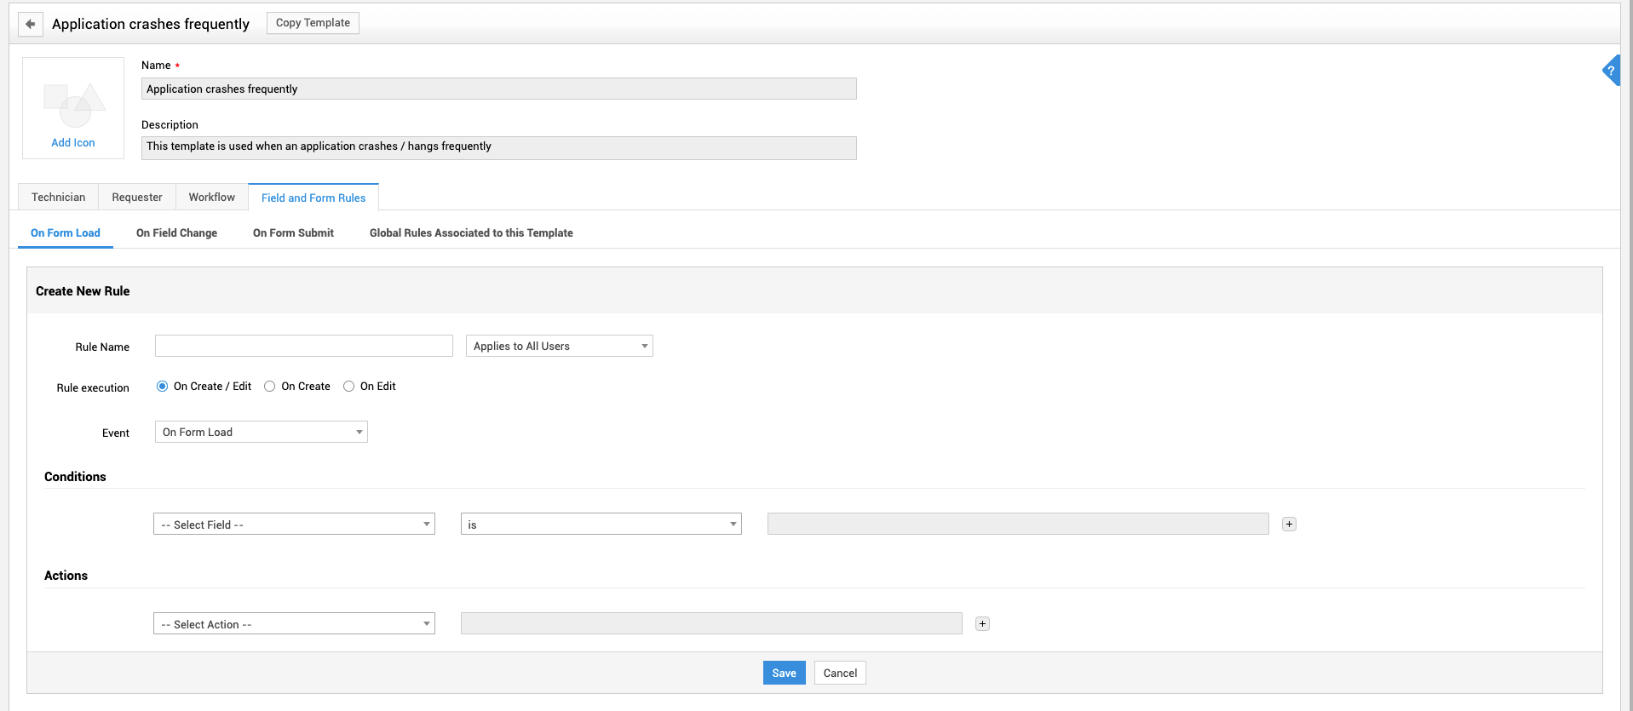Open the Select Action dropdown
The image size is (1633, 711).
tap(294, 623)
